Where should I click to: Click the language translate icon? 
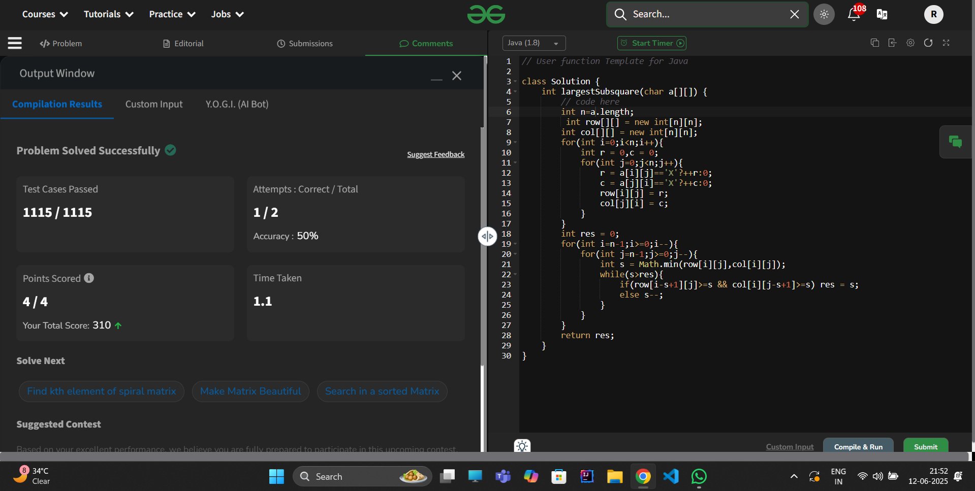(882, 14)
